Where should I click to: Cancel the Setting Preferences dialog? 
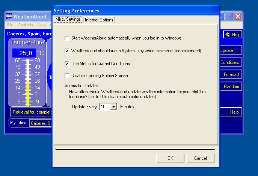200,158
